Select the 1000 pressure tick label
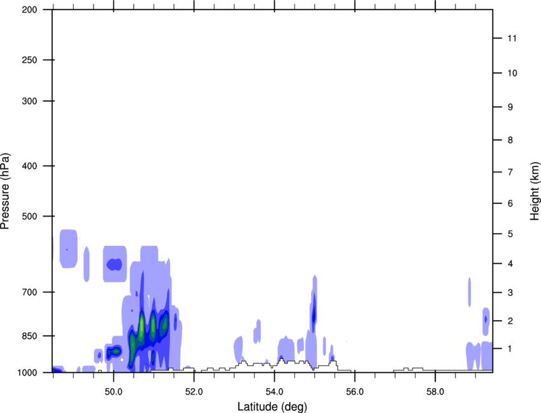This screenshot has width=541, height=413. (x=27, y=372)
